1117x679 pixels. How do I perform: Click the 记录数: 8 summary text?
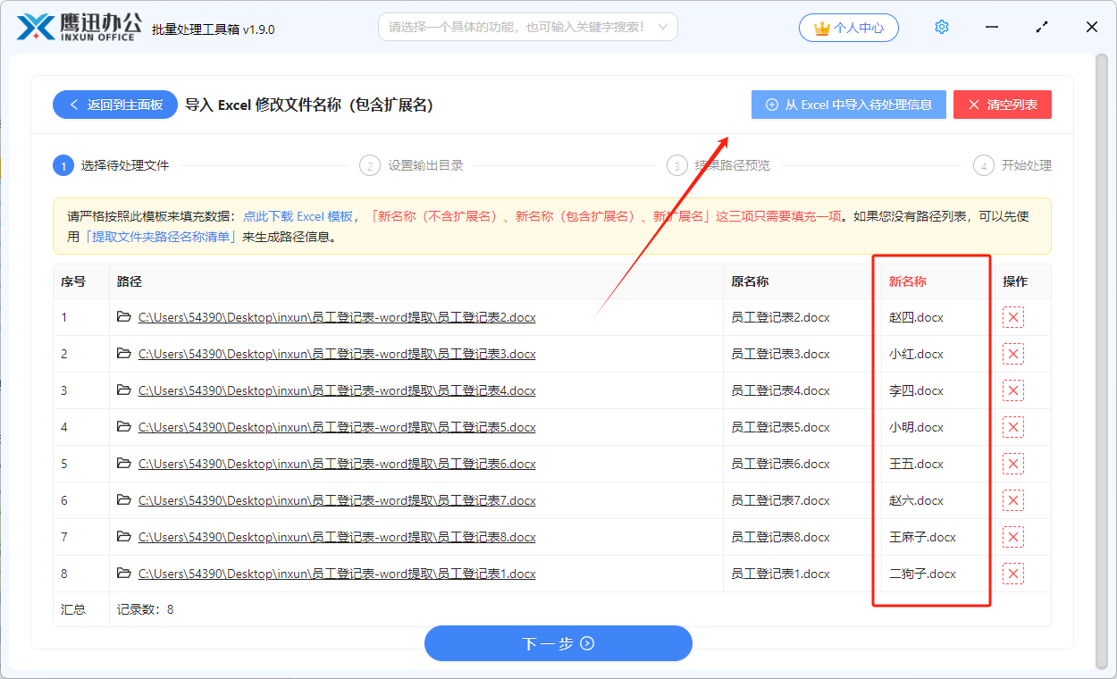click(x=146, y=609)
